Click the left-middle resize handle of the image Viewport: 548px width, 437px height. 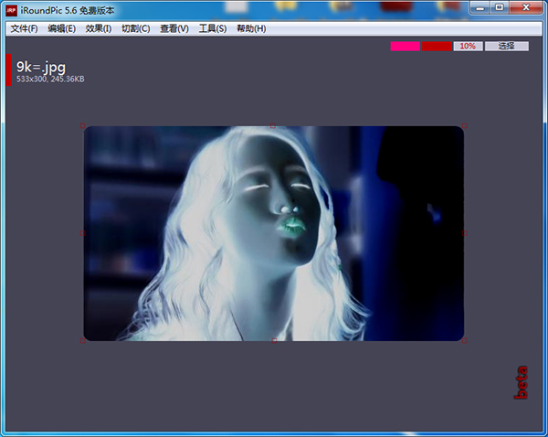(x=83, y=233)
